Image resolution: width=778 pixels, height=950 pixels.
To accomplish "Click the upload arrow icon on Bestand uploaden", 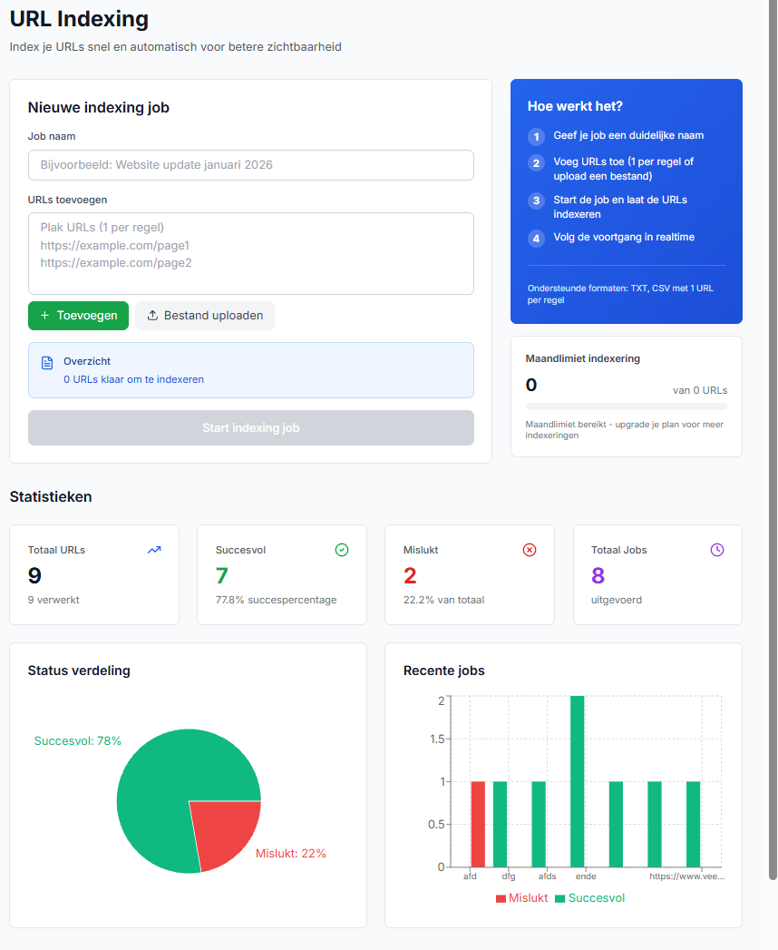I will [x=152, y=315].
